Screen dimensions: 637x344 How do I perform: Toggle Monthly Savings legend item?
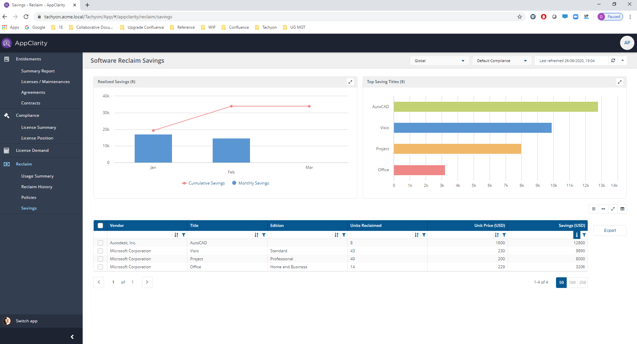point(251,183)
